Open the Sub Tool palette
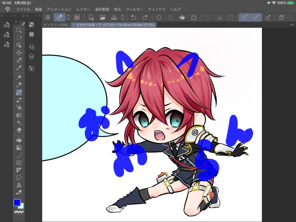296x222 pixels. 7,25
